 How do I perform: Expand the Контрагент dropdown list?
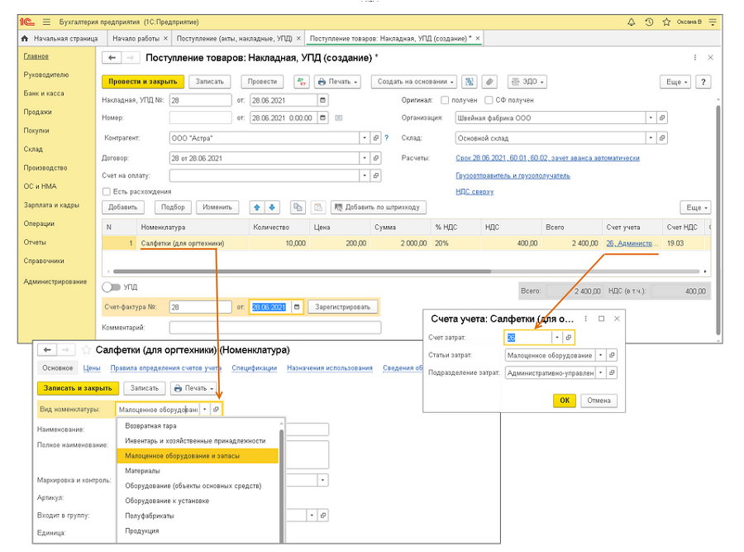tap(364, 138)
